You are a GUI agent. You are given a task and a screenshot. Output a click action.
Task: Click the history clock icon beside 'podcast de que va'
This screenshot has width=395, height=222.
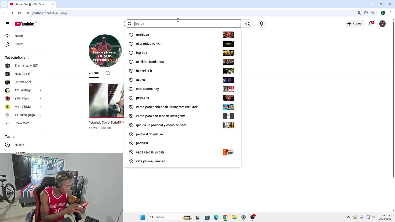pos(131,134)
